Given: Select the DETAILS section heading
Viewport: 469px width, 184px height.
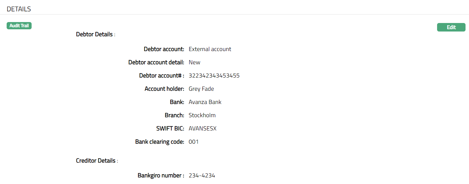Looking at the screenshot, I should tap(19, 9).
